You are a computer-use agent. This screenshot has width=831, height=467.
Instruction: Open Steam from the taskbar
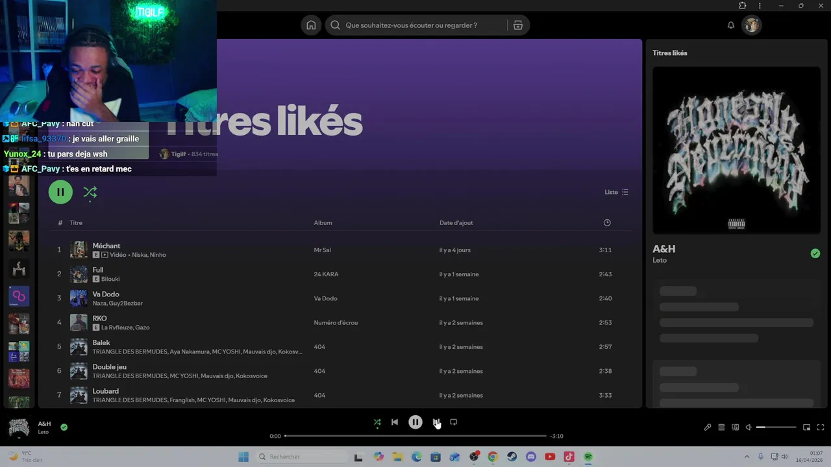[512, 457]
